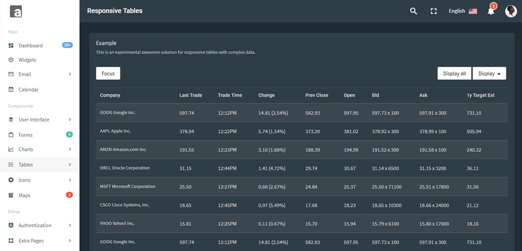Click the Maps icon in sidebar

click(x=11, y=195)
